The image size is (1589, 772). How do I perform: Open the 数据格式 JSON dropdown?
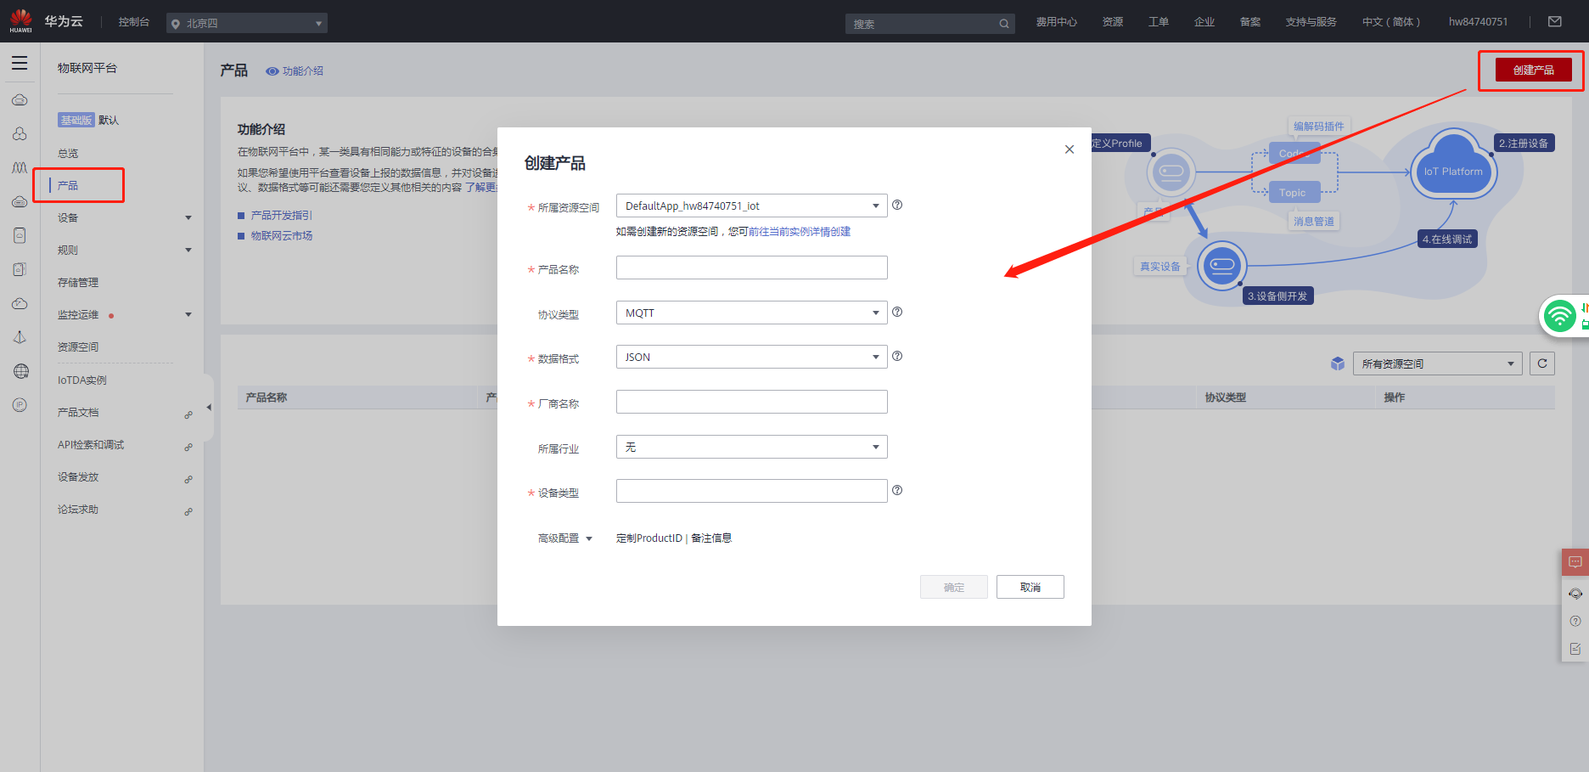pos(751,357)
